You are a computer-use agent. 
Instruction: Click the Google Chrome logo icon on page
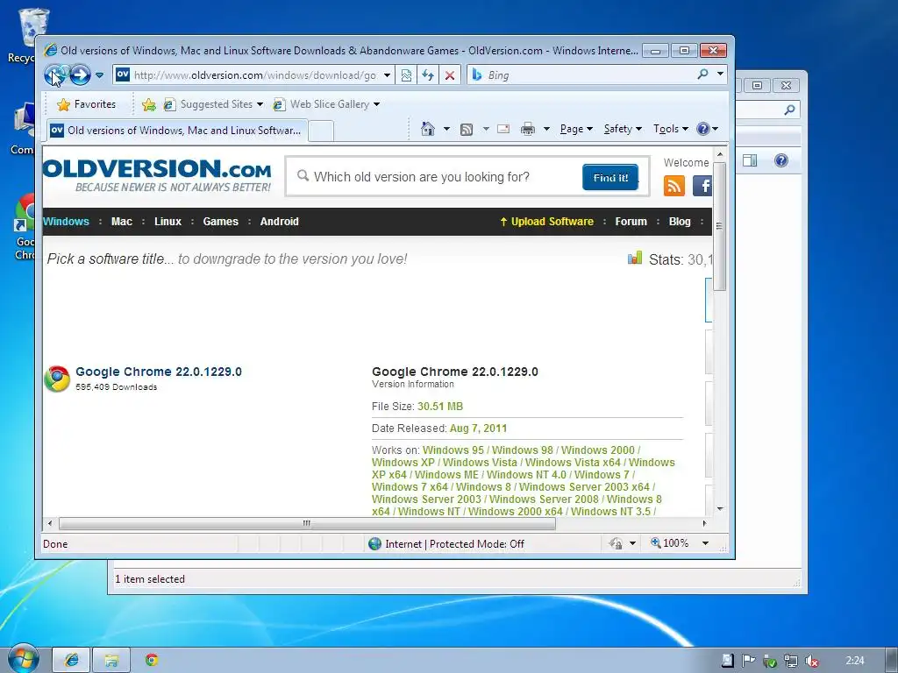pyautogui.click(x=57, y=379)
